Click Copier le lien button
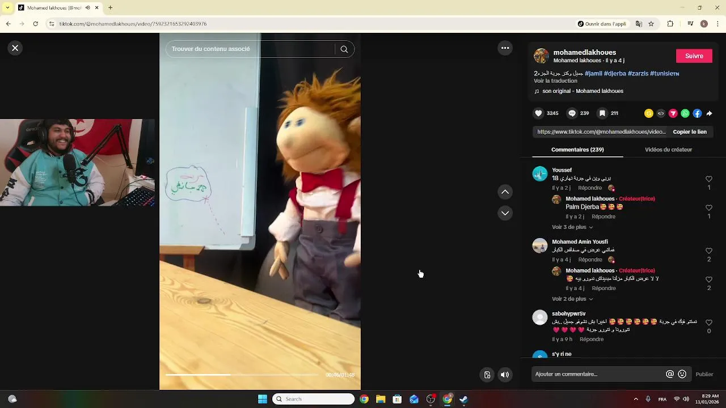 tap(690, 131)
